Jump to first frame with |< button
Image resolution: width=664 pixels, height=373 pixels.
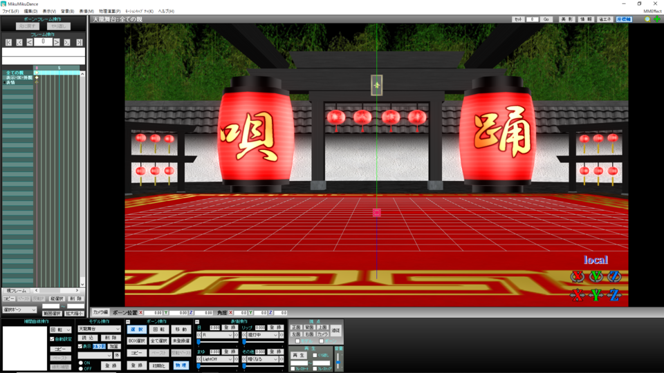pyautogui.click(x=8, y=42)
